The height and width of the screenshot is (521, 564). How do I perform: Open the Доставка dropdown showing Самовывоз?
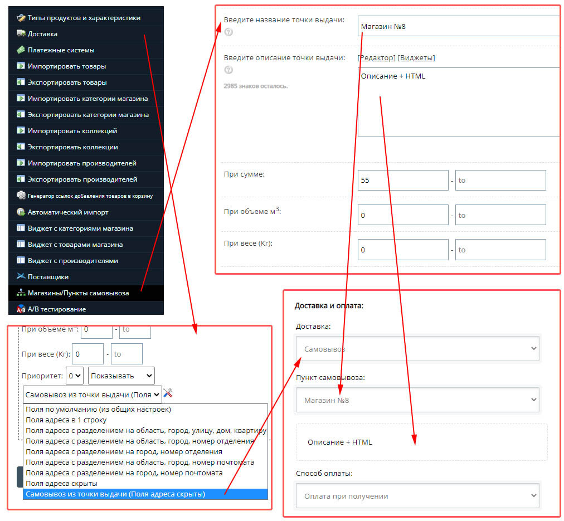(417, 349)
